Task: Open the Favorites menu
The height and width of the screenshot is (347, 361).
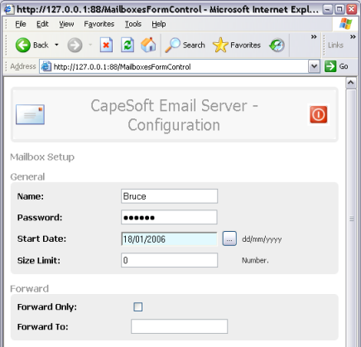Action: click(99, 24)
